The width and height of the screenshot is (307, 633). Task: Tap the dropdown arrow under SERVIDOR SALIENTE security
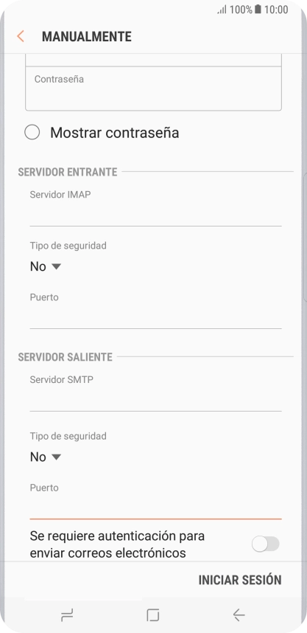(x=57, y=457)
